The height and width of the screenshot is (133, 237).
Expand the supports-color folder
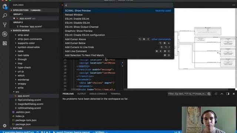pos(26,43)
